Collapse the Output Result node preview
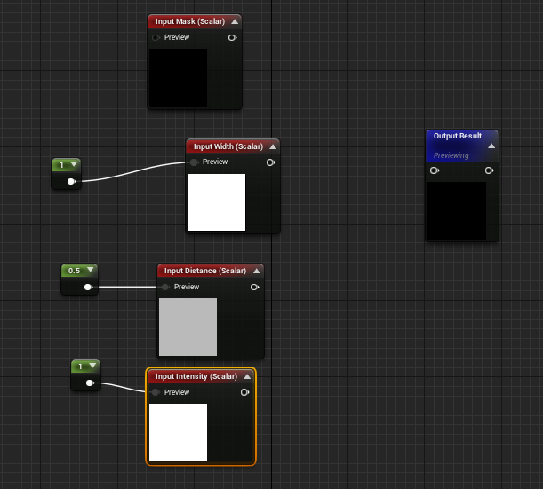The image size is (543, 489). 491,146
